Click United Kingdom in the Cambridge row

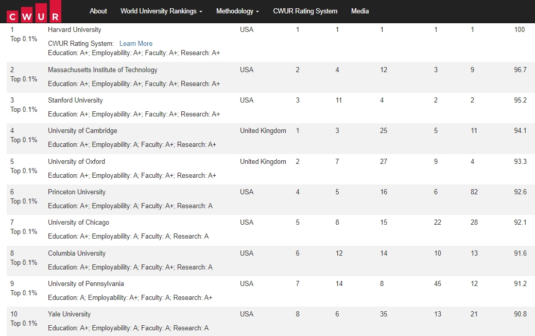263,131
